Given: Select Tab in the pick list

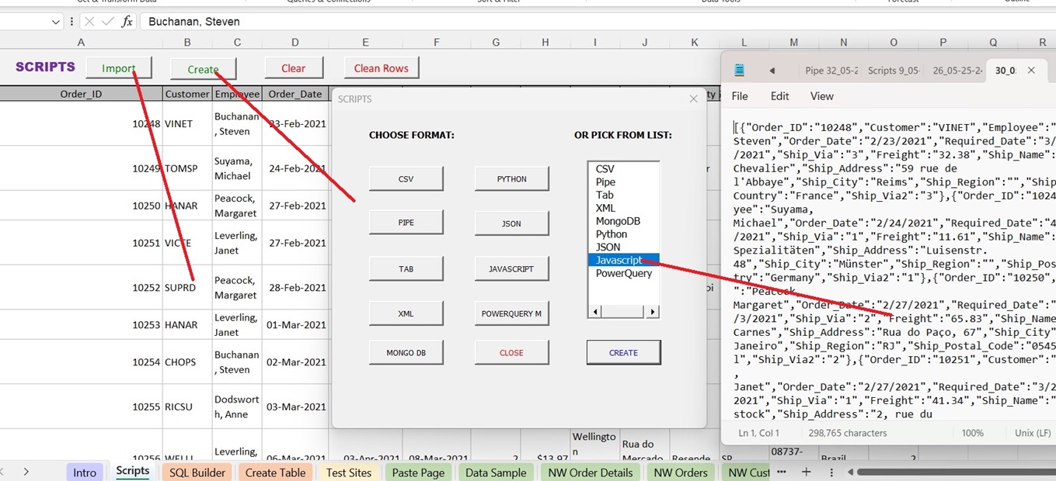Looking at the screenshot, I should [x=624, y=195].
